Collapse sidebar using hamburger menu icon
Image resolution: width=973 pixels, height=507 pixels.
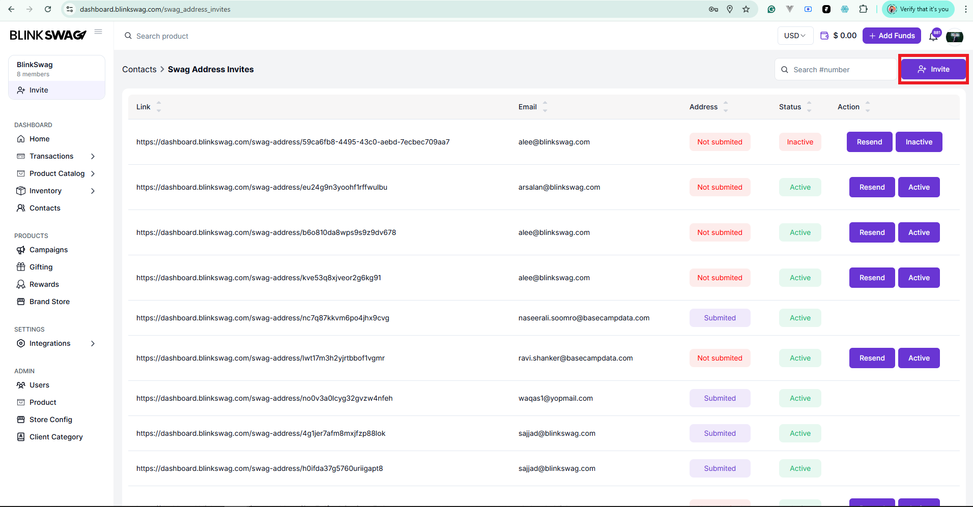click(x=98, y=32)
